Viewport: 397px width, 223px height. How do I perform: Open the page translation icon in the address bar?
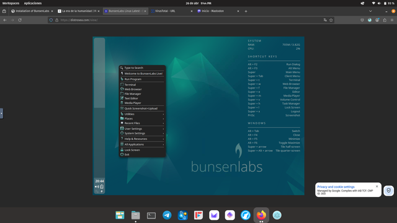[x=325, y=20]
